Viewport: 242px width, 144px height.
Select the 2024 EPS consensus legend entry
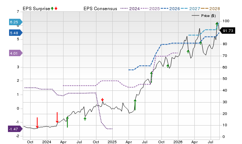[130, 9]
